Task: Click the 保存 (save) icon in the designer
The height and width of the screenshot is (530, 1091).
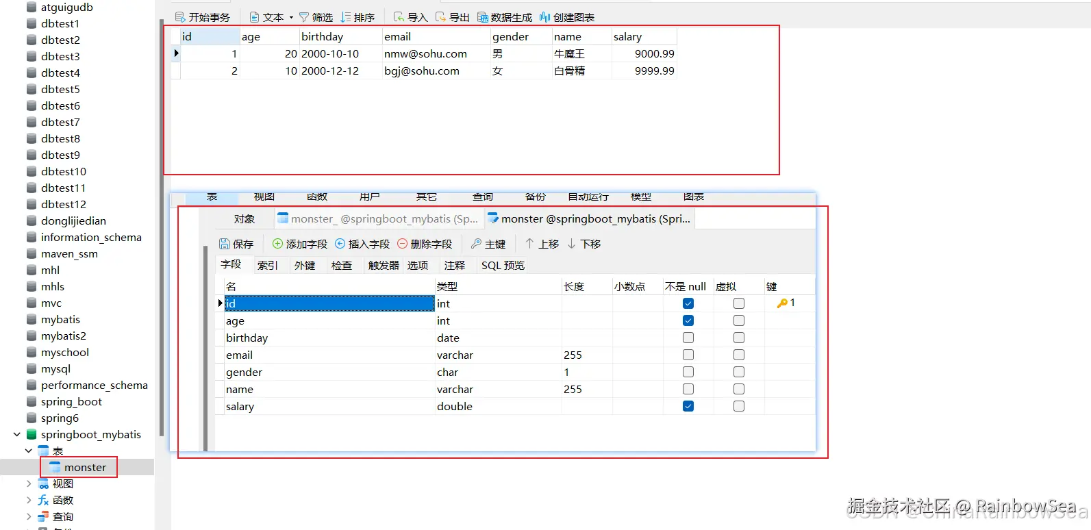Action: coord(225,244)
